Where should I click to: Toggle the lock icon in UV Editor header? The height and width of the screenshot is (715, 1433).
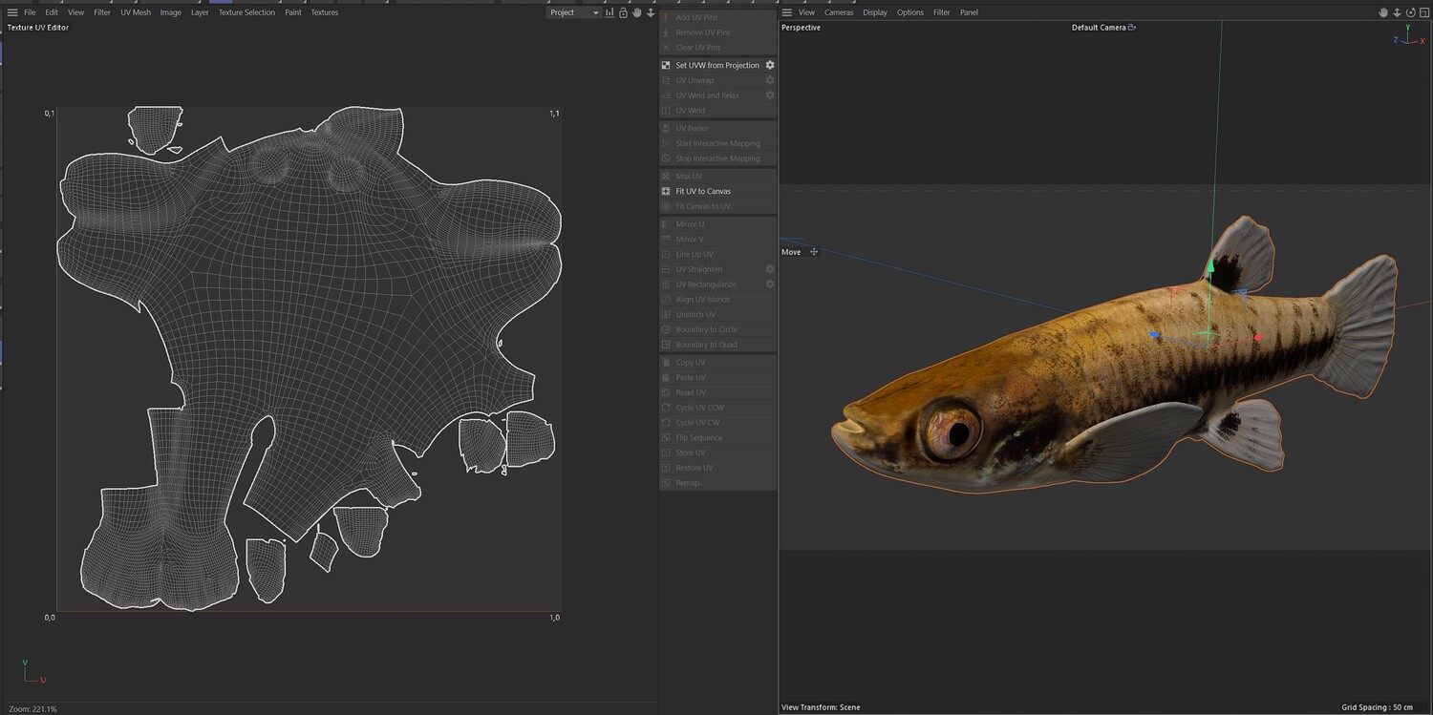click(623, 12)
